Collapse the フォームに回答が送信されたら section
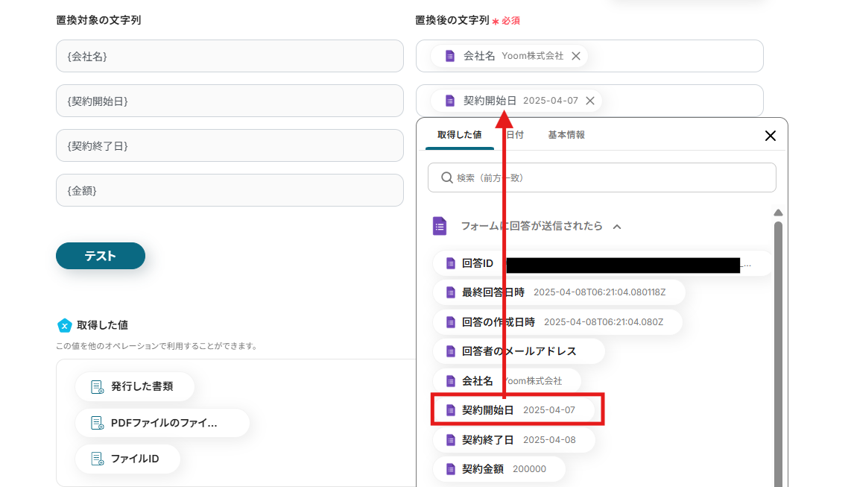This screenshot has height=487, width=851. coord(617,227)
